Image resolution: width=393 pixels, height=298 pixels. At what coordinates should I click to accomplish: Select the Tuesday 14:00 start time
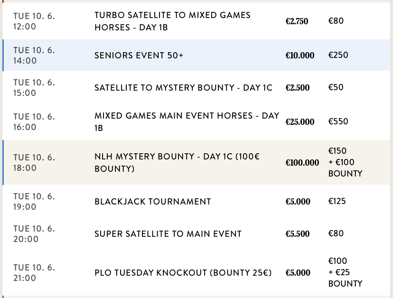click(34, 55)
